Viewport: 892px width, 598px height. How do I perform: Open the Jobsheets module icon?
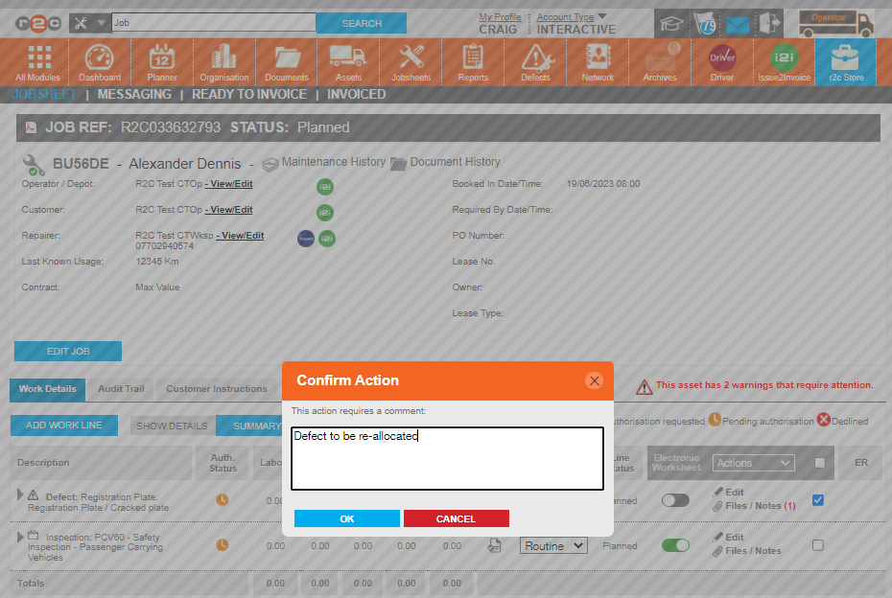point(411,61)
